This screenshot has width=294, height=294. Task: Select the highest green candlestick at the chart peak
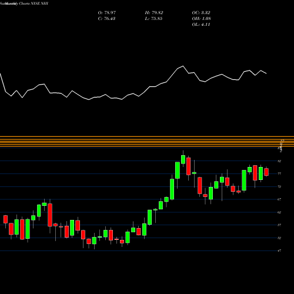coord(183,159)
